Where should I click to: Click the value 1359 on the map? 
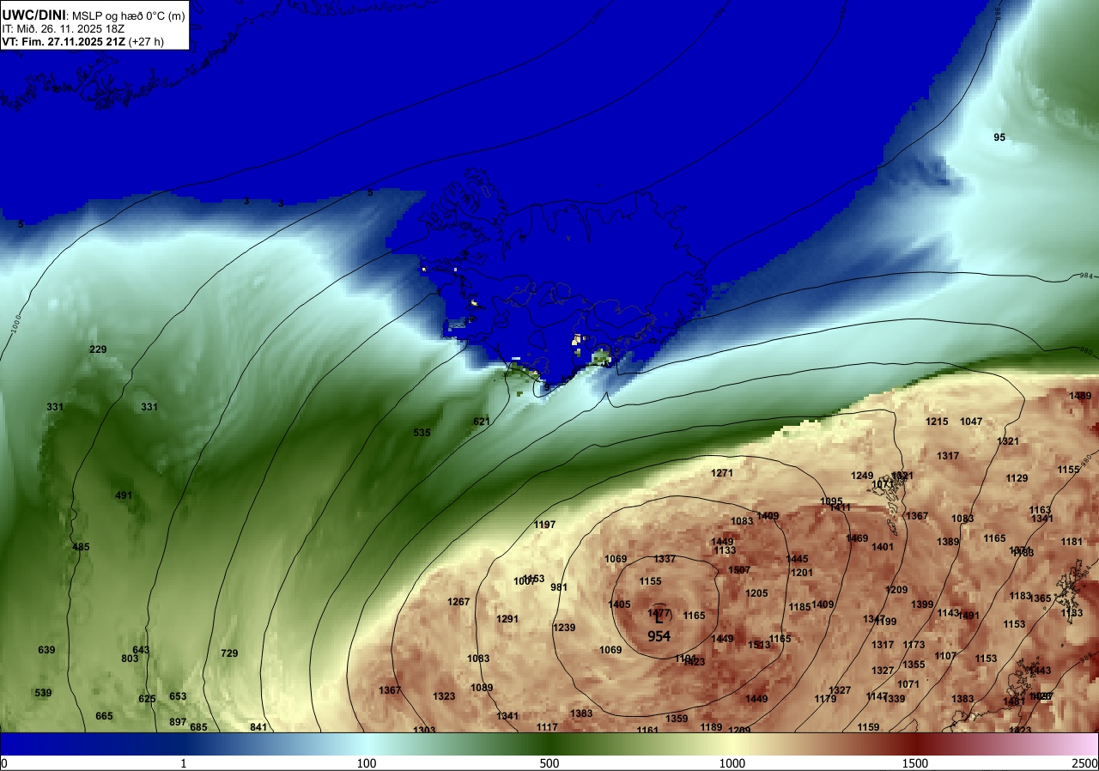(x=677, y=719)
